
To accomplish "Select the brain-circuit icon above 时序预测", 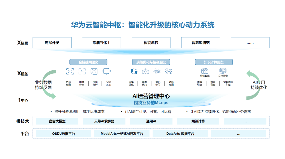I will [168, 71].
